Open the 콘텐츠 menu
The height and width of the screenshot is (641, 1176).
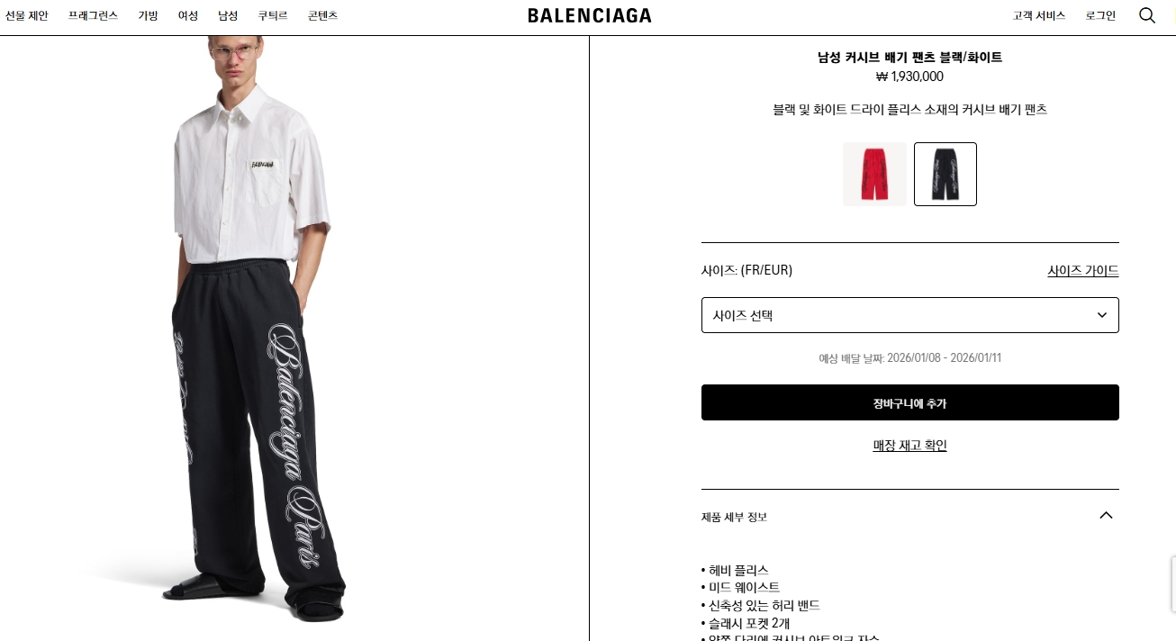coord(322,15)
